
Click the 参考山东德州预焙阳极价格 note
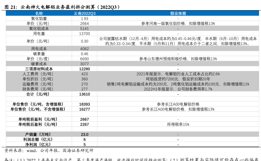178,59
